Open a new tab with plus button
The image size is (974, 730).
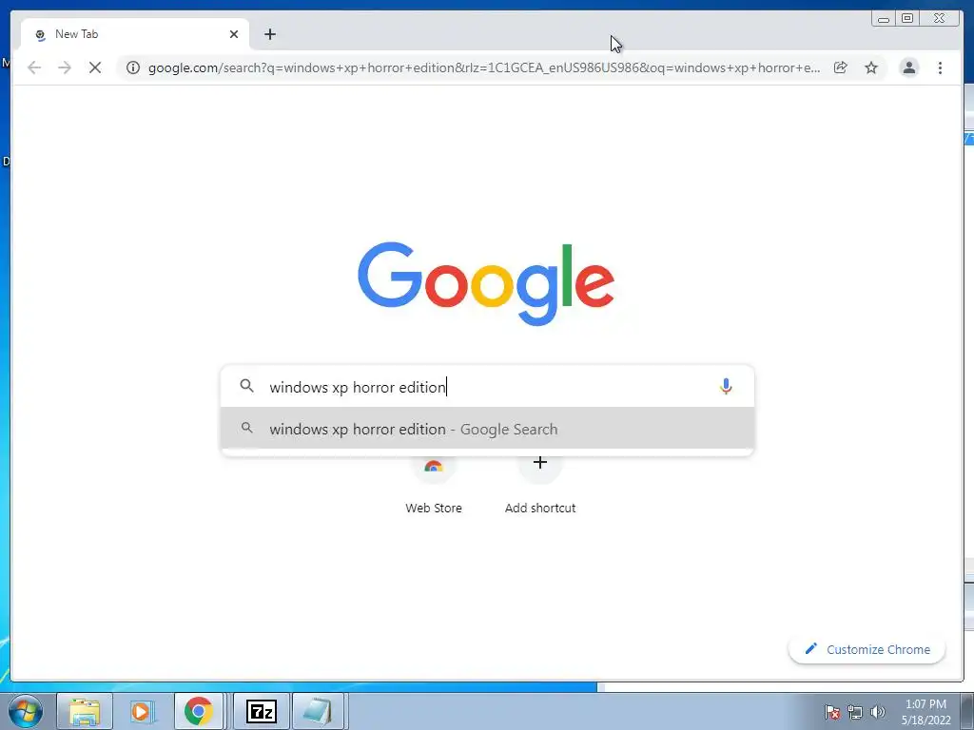pyautogui.click(x=269, y=34)
